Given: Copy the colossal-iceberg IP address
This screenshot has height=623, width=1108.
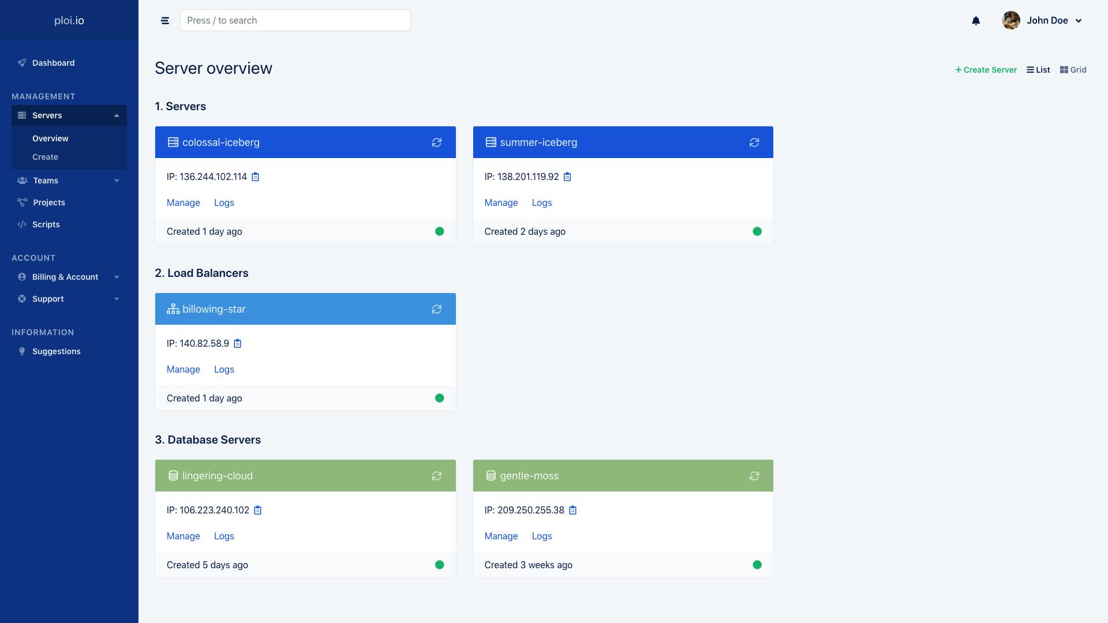Looking at the screenshot, I should click(x=255, y=177).
